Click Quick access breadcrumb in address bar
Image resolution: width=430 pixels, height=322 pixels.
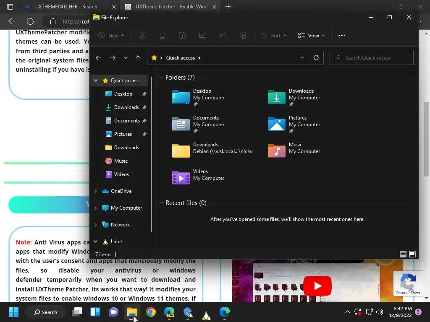(181, 58)
